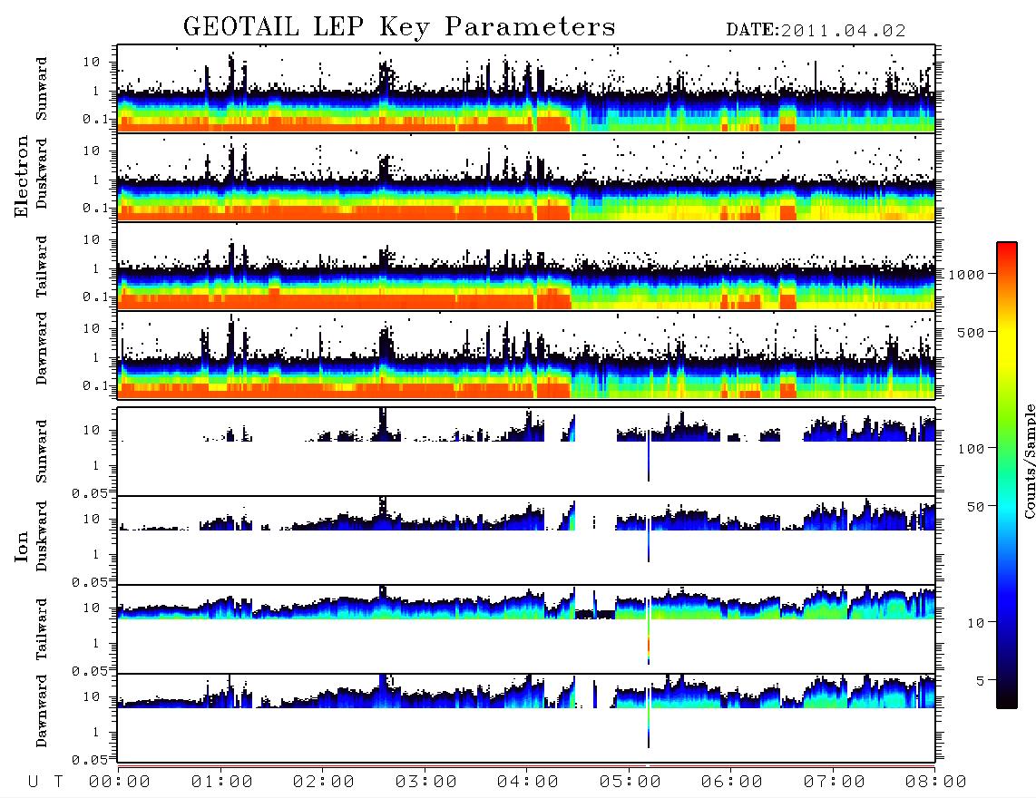Click the "02:00" time tick label

click(x=324, y=783)
